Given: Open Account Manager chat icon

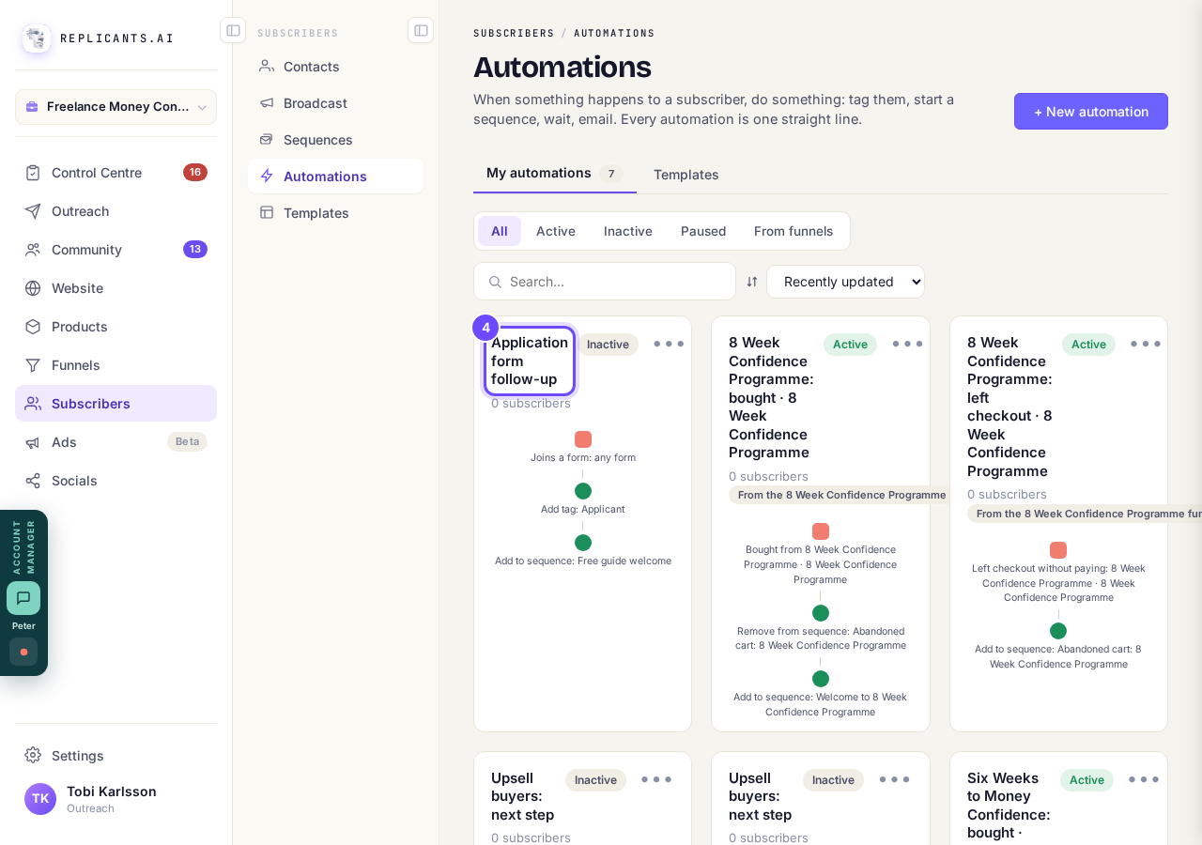Looking at the screenshot, I should click(23, 598).
